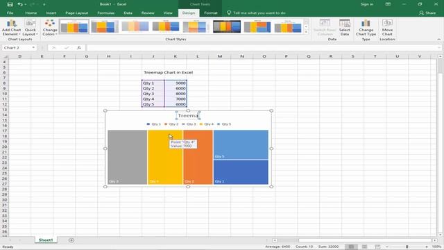Go to the Formulas tab
Viewport: 444px width, 250px height.
[x=106, y=12]
